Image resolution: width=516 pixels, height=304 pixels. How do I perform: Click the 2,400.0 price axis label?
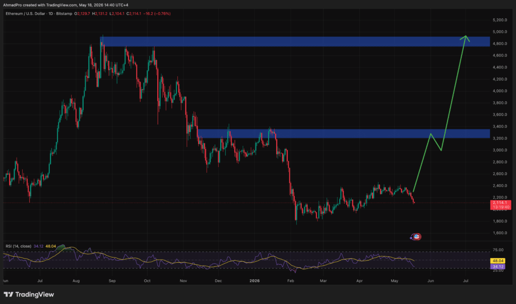[499, 186]
